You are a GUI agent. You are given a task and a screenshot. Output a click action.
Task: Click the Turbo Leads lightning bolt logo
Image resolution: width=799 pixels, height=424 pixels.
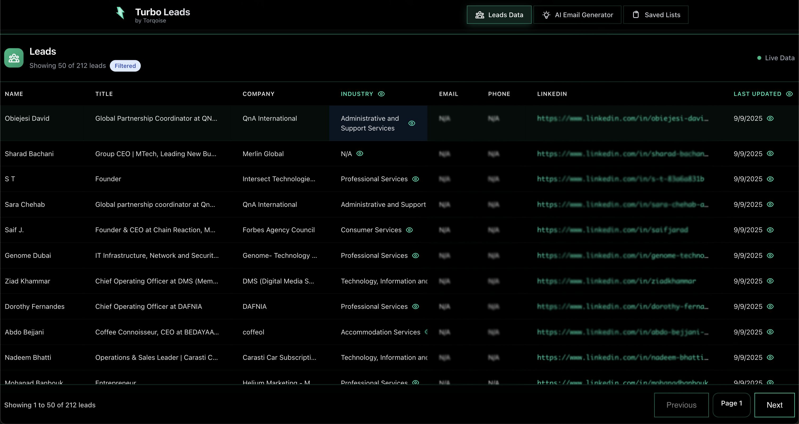[x=121, y=13]
